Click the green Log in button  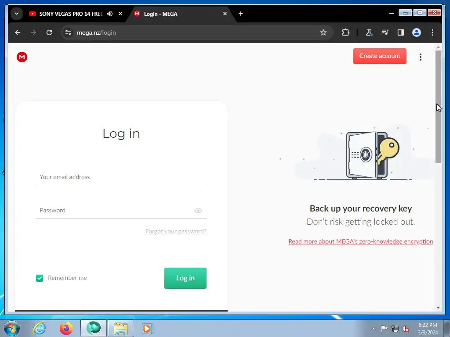pos(185,278)
